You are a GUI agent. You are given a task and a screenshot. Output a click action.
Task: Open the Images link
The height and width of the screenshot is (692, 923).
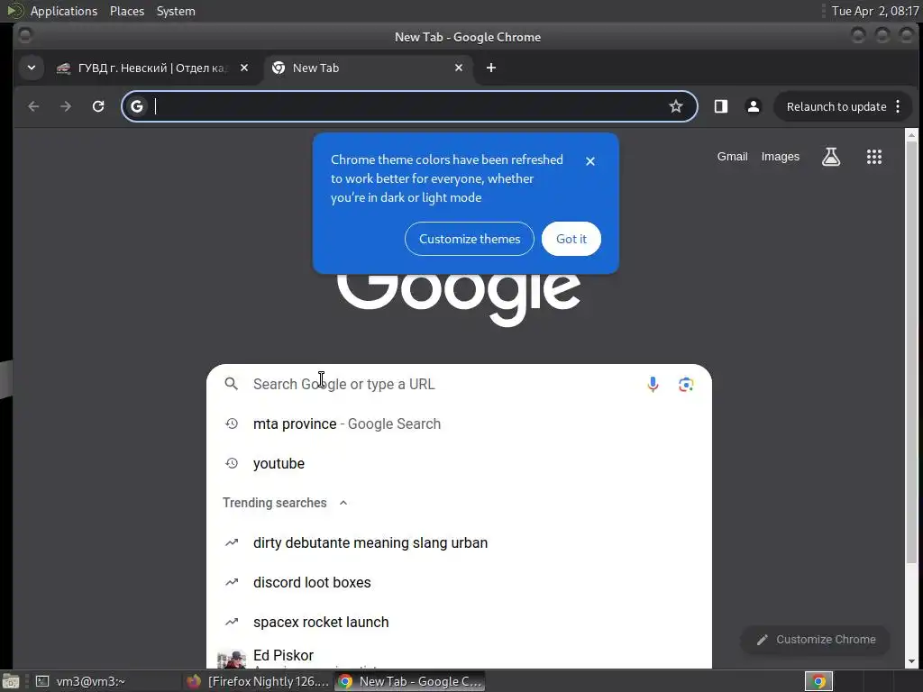click(x=780, y=157)
